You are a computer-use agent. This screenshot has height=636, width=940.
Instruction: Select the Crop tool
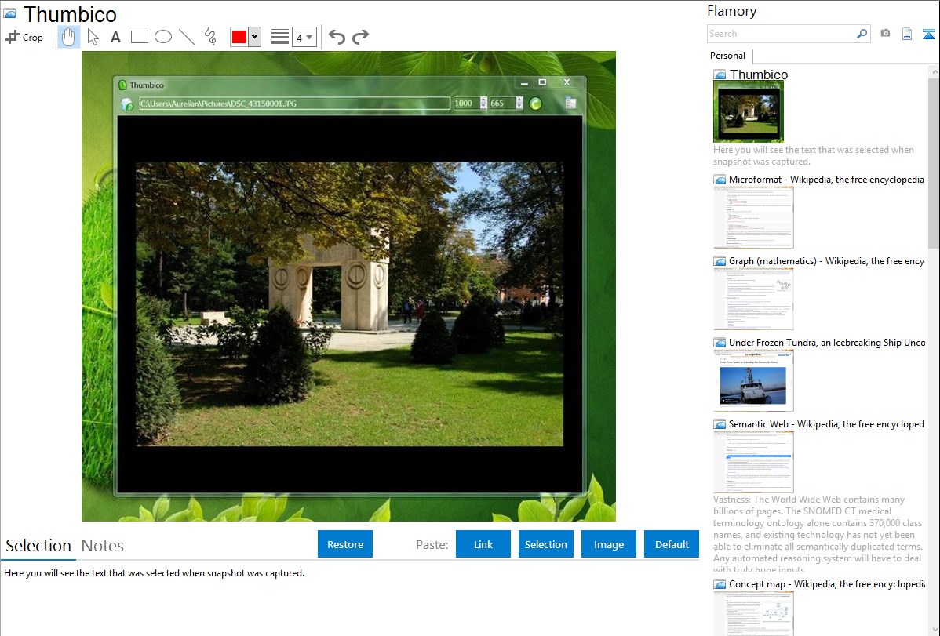(x=24, y=37)
